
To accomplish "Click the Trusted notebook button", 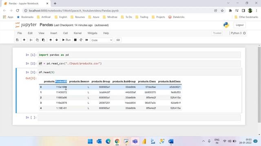I will 217,33.
